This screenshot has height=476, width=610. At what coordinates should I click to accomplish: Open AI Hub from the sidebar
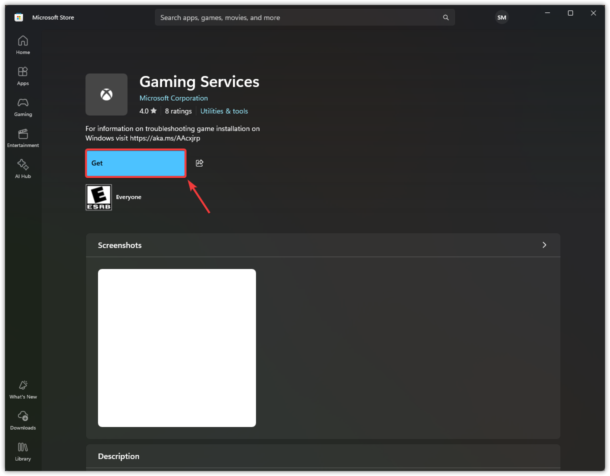(x=23, y=169)
